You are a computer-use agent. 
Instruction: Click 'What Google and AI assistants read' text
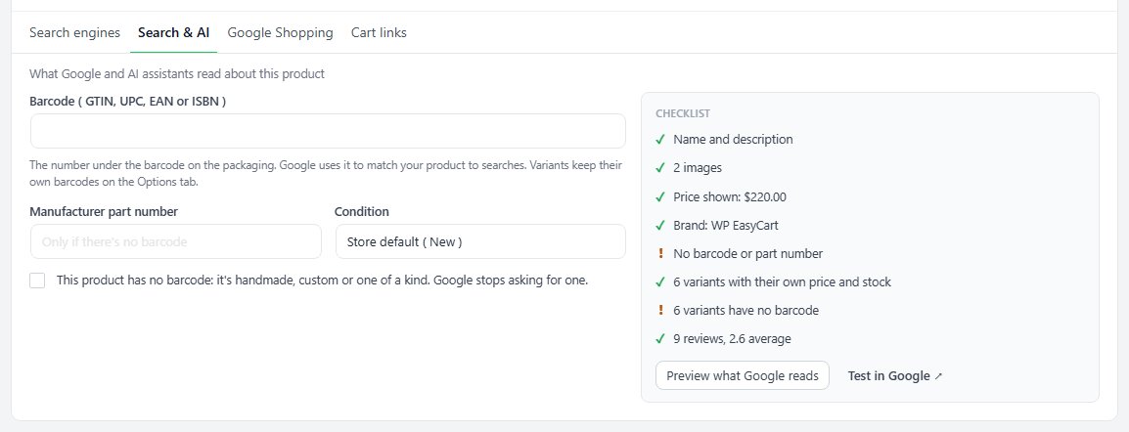tap(177, 73)
